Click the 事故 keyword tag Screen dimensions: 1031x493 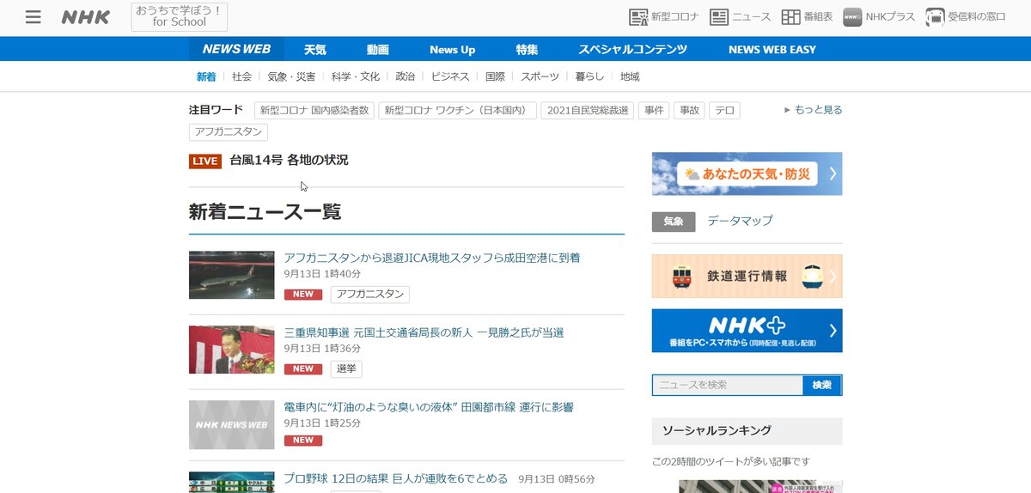tap(689, 110)
